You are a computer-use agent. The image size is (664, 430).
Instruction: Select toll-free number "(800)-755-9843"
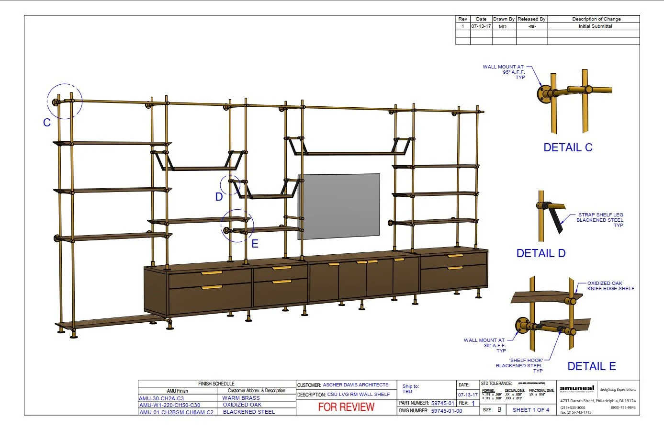pyautogui.click(x=623, y=407)
